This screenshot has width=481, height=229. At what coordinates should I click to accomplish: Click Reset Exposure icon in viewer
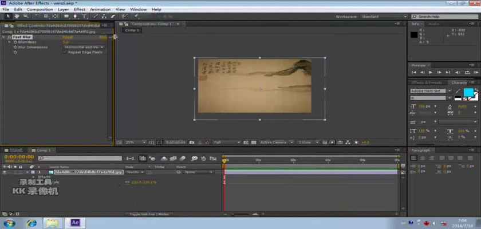[x=356, y=143]
